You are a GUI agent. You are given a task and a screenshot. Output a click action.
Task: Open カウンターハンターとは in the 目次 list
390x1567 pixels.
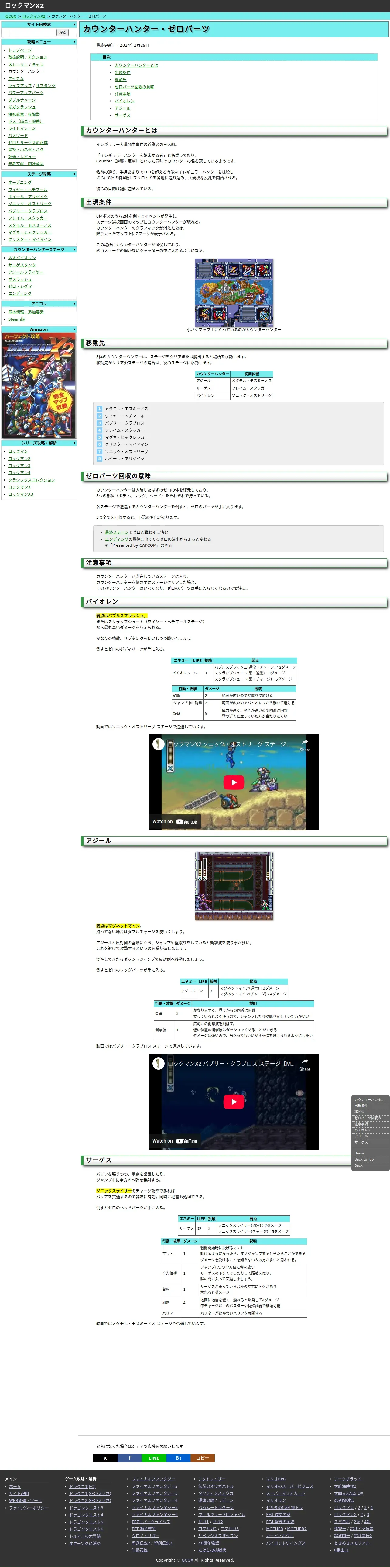(x=136, y=65)
